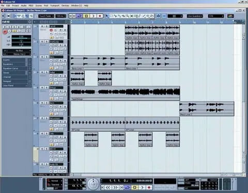Open the Audio menu
The width and height of the screenshot is (248, 193).
(x=24, y=6)
